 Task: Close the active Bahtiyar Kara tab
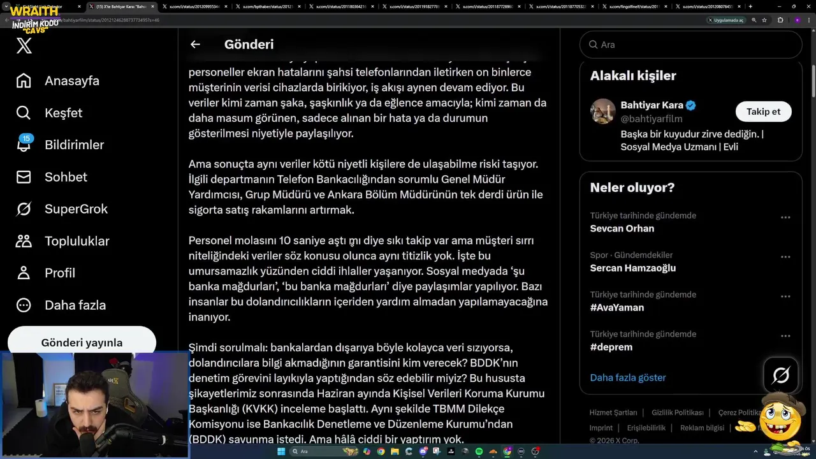(x=152, y=6)
